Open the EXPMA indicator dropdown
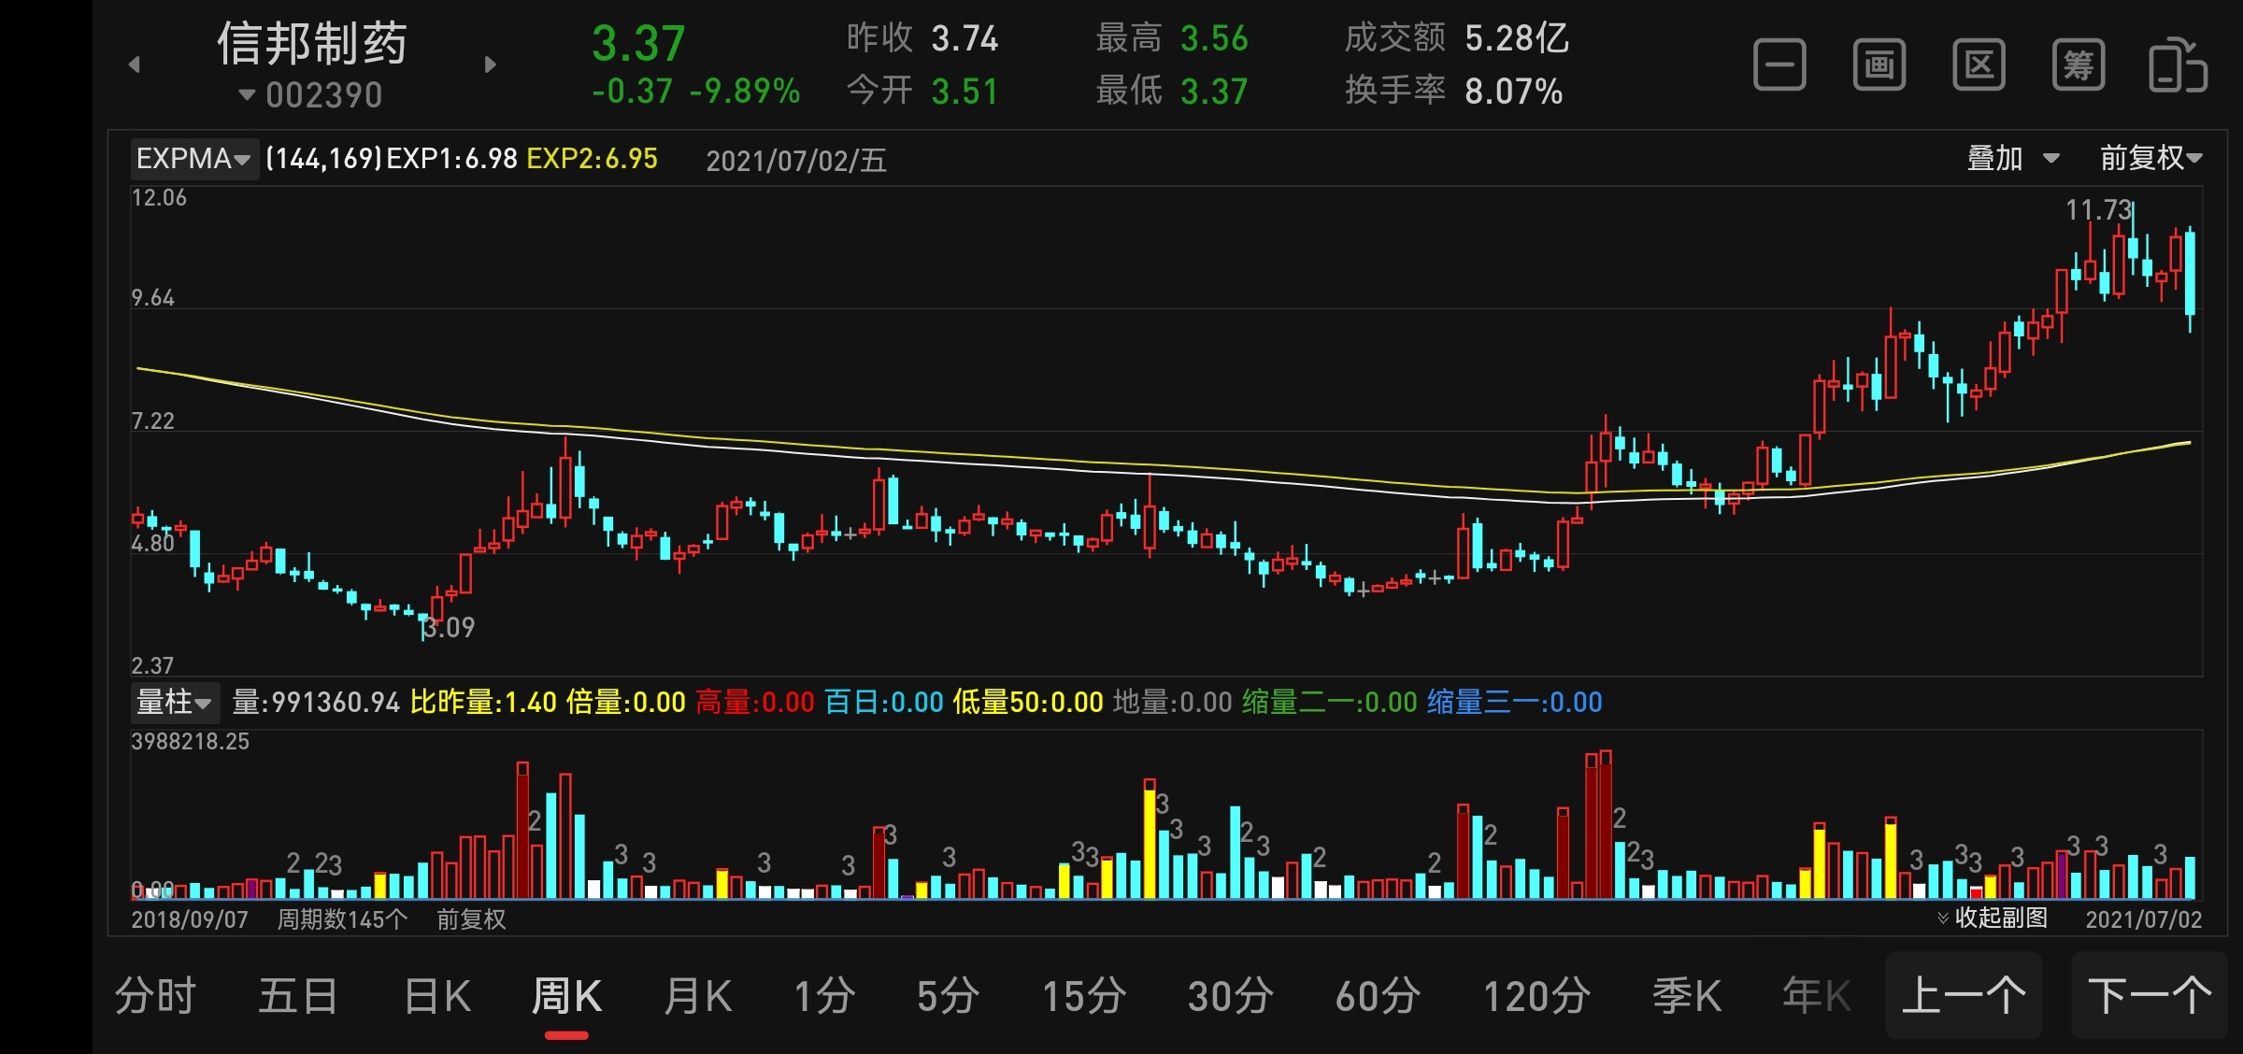 tap(193, 159)
